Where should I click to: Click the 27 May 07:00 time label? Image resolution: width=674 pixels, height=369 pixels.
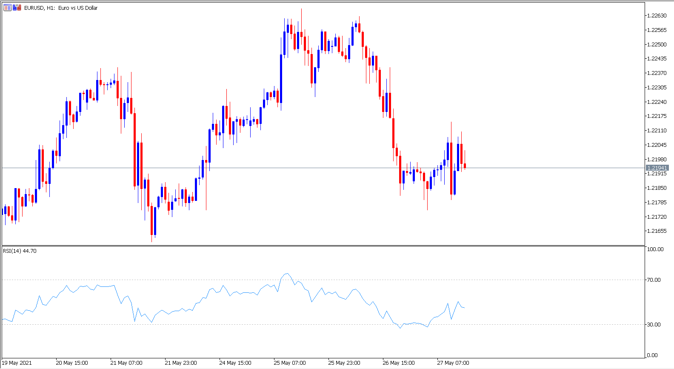[453, 363]
